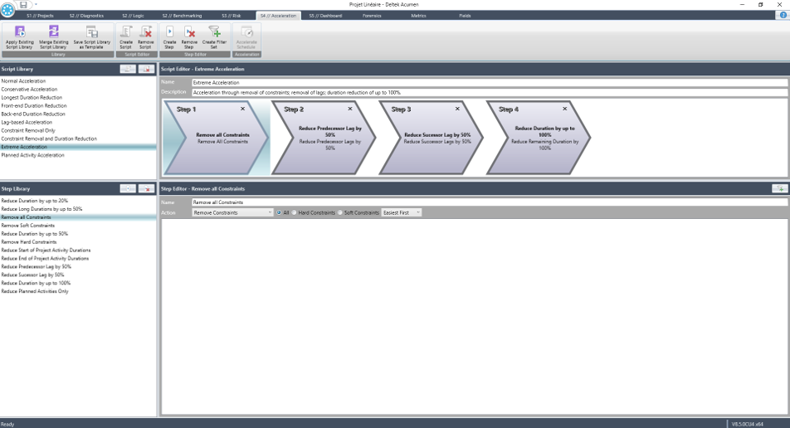Close Step 3 with its X
This screenshot has width=790, height=428.
point(457,109)
